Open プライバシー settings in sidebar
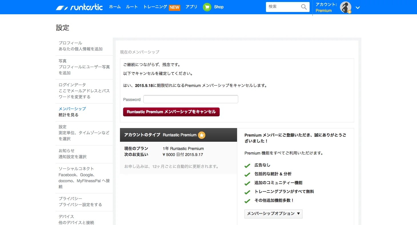The image size is (417, 225). pos(84,202)
